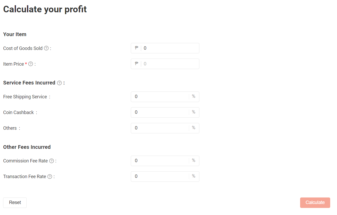This screenshot has height=215, width=337.
Task: Open Service Fees Incurred help tooltip icon
Action: click(x=59, y=83)
